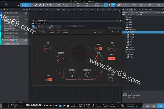Expand the Apple folder
This screenshot has height=109, width=164.
[x=125, y=27]
